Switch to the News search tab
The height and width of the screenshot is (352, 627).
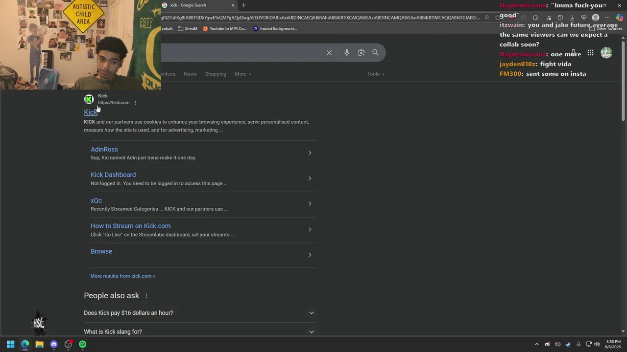coord(190,74)
